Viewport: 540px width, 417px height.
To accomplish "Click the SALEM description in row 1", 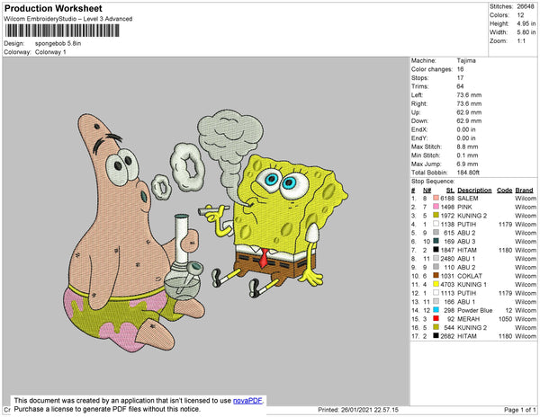I will tap(468, 199).
